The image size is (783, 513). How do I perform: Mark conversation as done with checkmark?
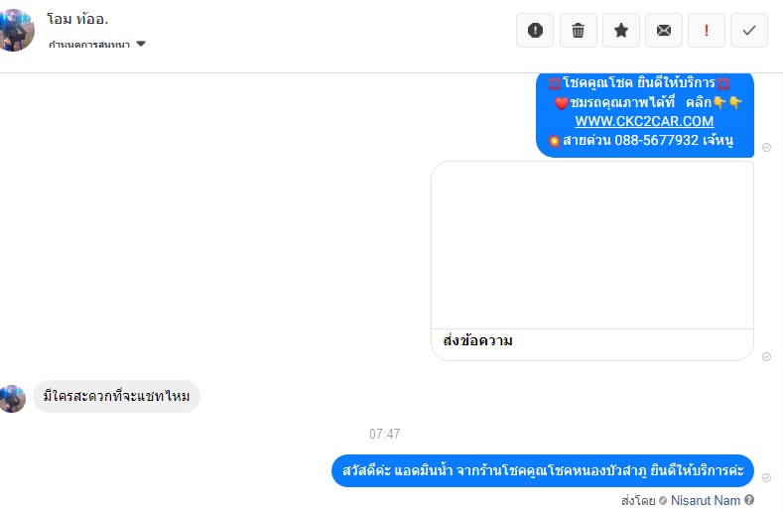tap(749, 31)
